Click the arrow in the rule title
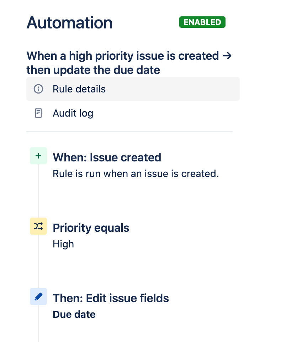The image size is (281, 342). tap(227, 56)
